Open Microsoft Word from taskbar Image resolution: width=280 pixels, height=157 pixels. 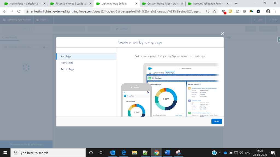click(x=166, y=153)
